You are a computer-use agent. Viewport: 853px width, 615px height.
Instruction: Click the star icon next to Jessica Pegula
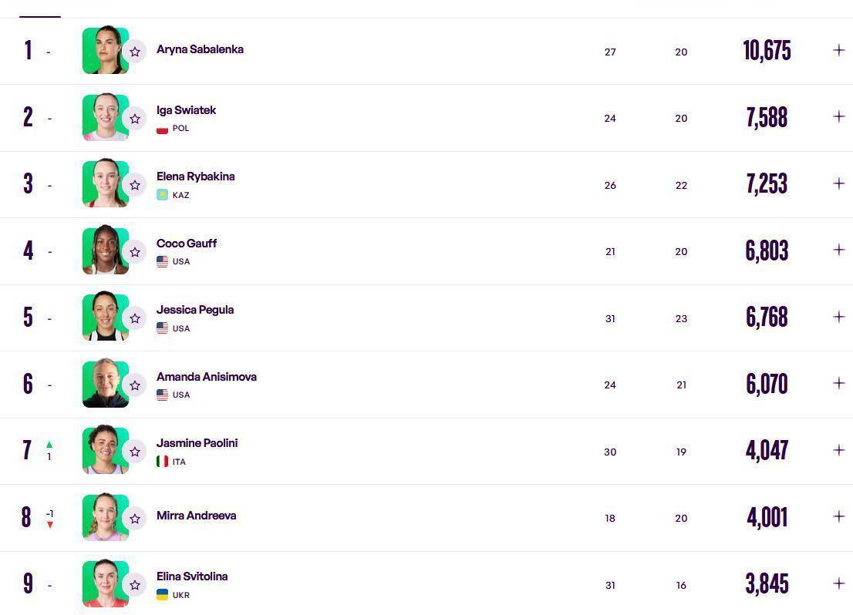tap(135, 318)
